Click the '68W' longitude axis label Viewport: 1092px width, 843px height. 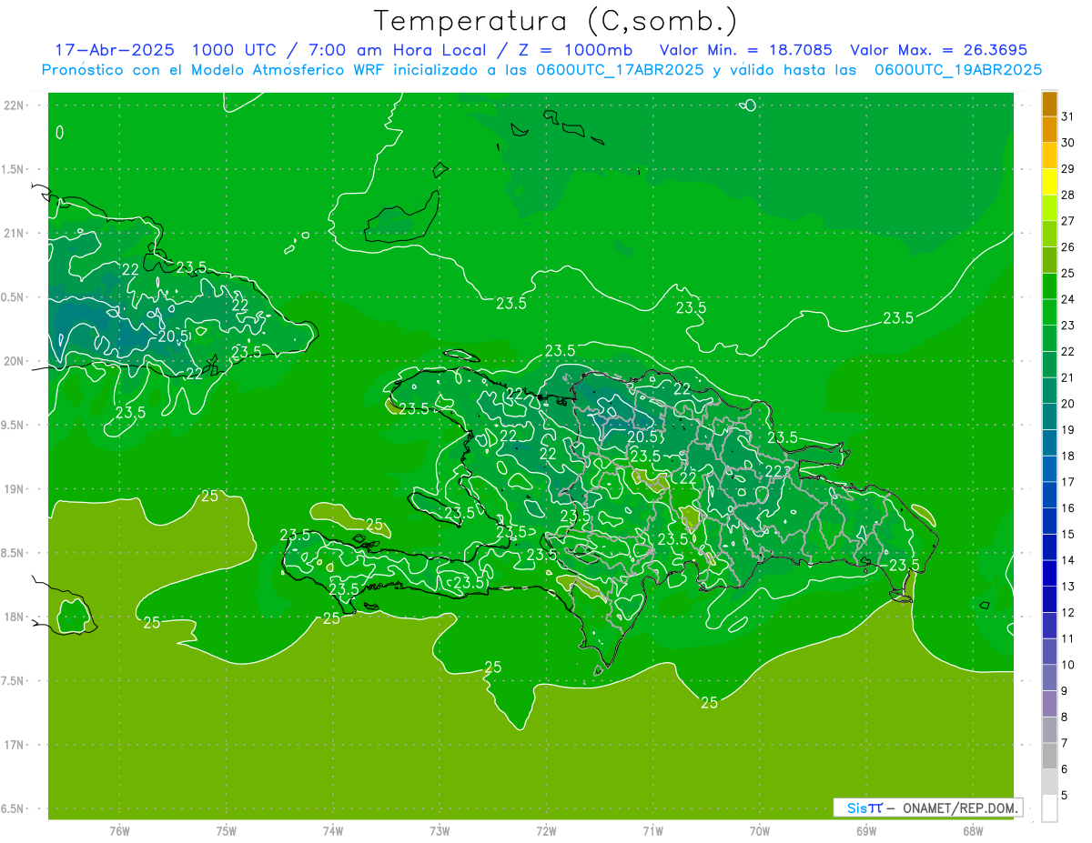coord(973,830)
